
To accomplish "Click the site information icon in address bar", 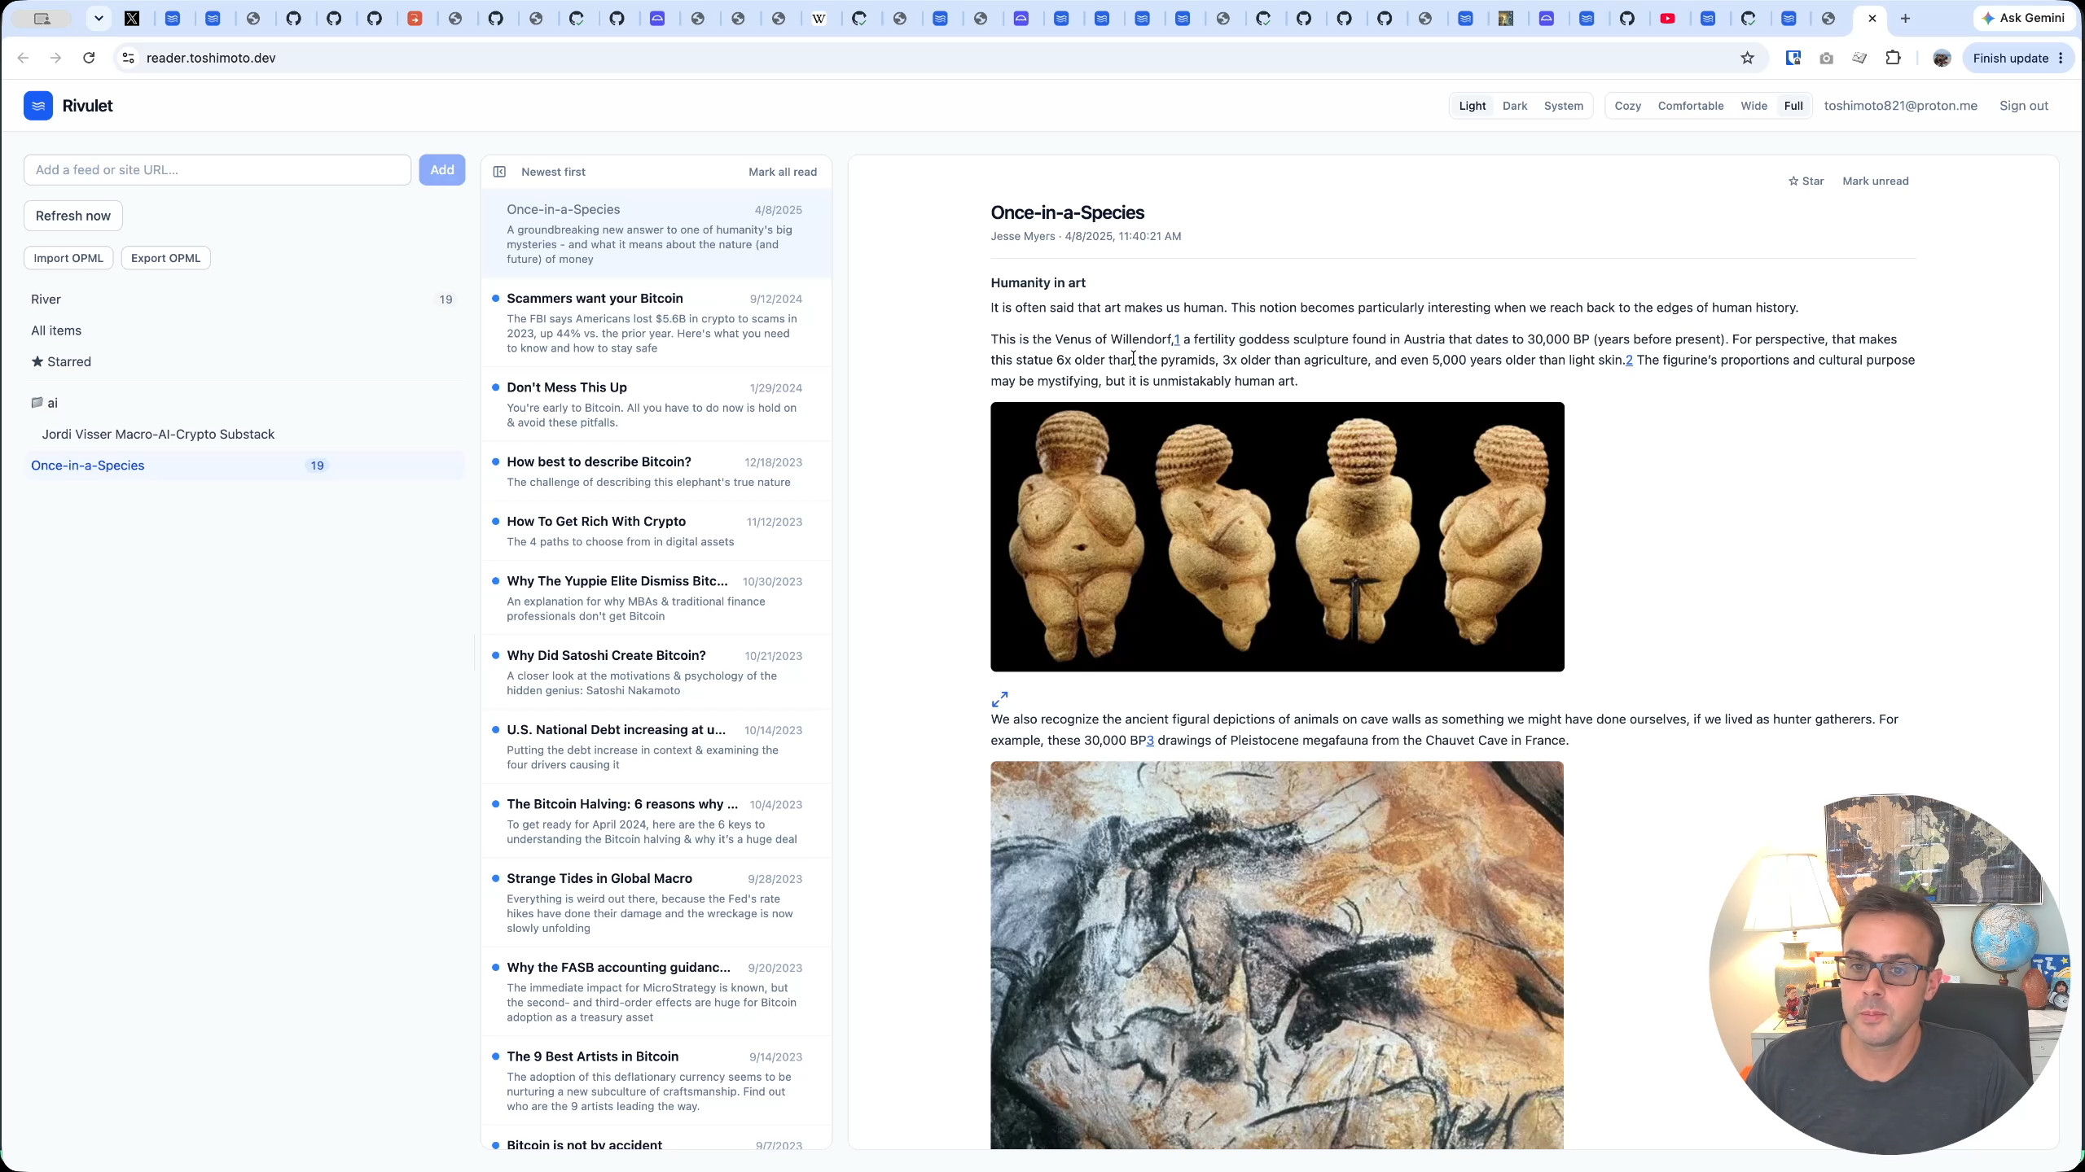I will coord(128,58).
